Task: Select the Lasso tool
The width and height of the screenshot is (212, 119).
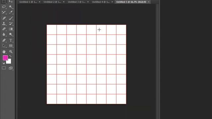Action: (4, 7)
